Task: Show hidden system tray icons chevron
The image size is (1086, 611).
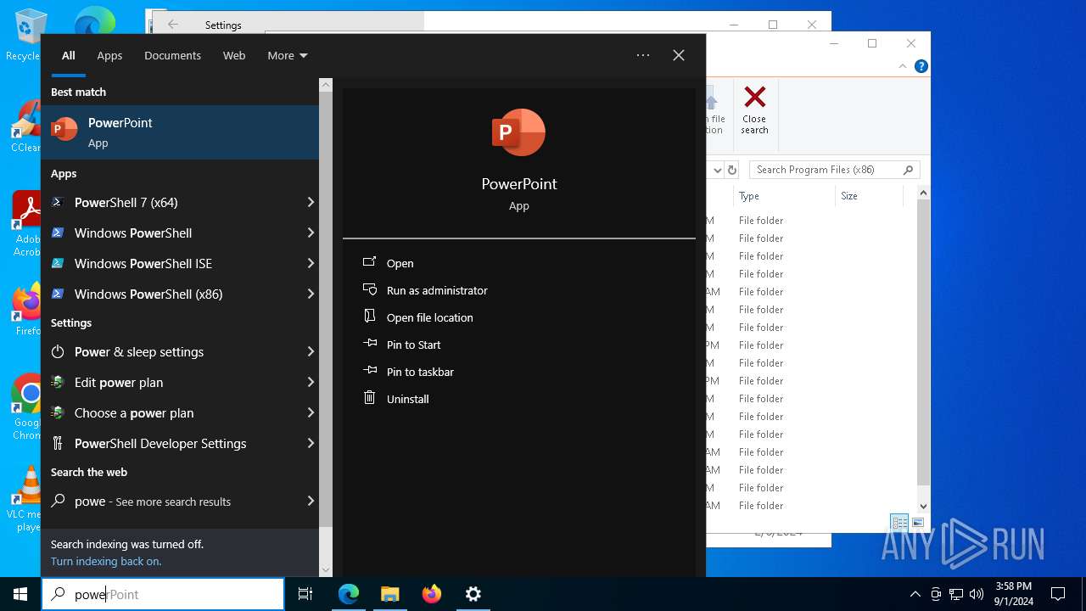Action: coord(915,594)
